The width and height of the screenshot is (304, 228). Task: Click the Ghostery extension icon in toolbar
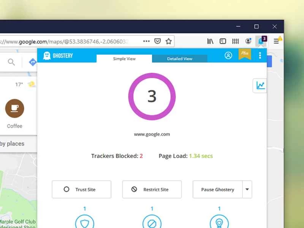pyautogui.click(x=261, y=41)
